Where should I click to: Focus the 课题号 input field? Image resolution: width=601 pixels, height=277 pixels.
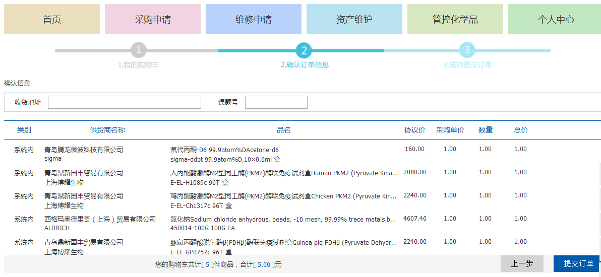(x=276, y=102)
